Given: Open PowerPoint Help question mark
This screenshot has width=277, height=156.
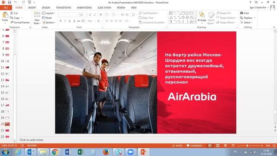Looking at the screenshot, I should click(250, 2).
